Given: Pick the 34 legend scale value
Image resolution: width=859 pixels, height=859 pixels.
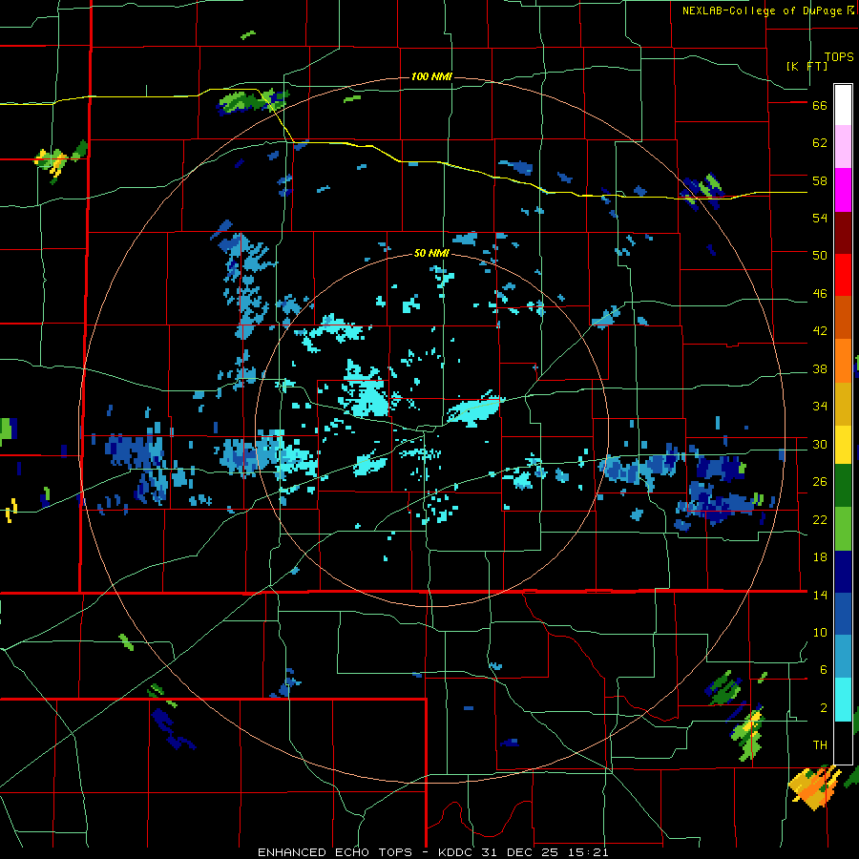Looking at the screenshot, I should click(820, 407).
